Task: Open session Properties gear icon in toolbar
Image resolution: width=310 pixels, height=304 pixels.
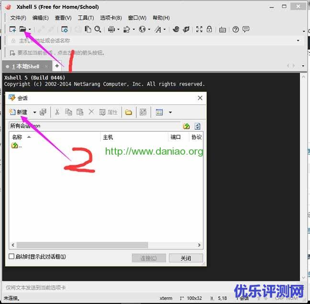Action: pos(65,30)
